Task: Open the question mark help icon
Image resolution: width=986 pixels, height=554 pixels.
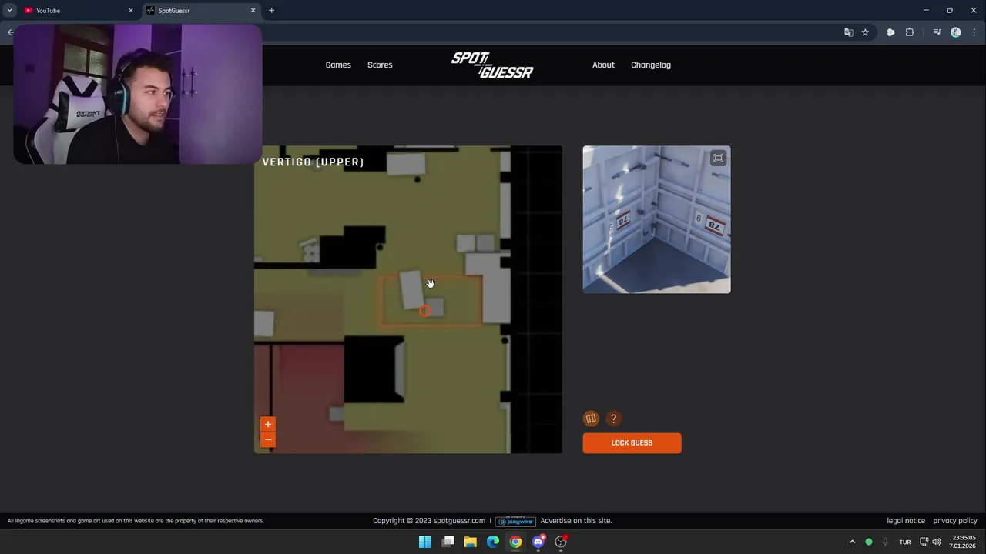Action: [x=613, y=419]
